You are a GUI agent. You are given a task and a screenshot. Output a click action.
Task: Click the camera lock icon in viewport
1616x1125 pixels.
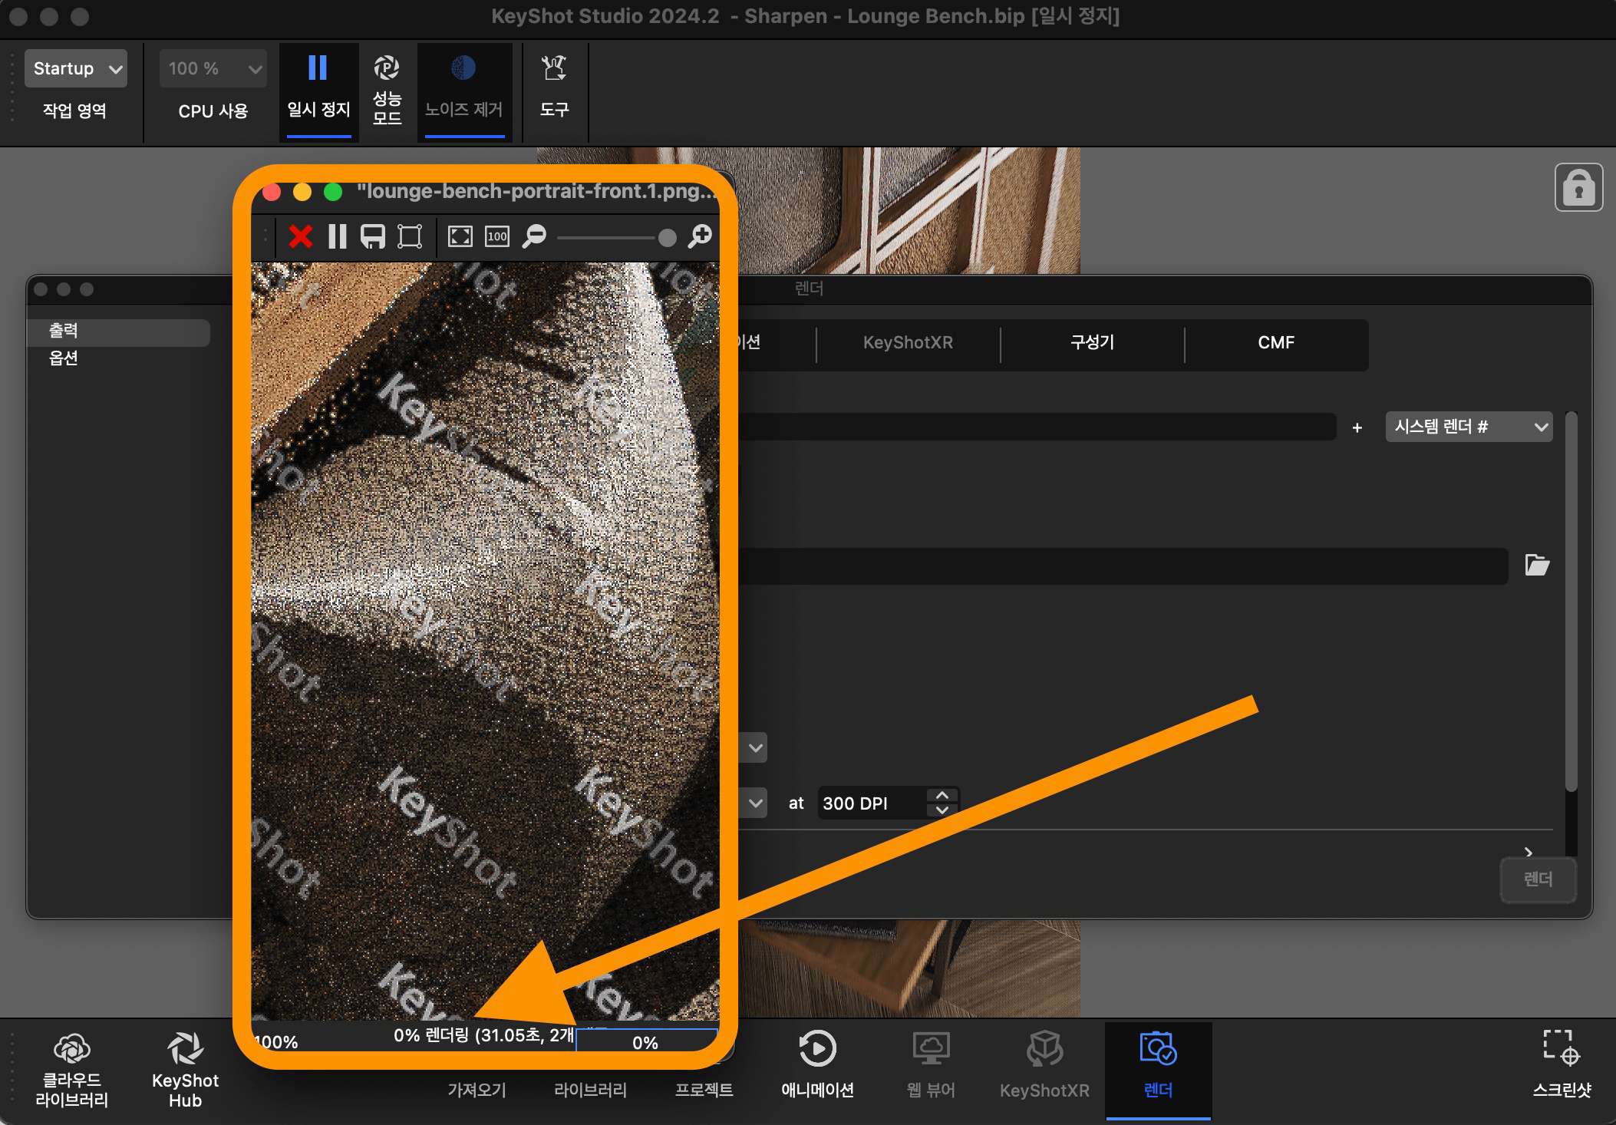point(1578,187)
